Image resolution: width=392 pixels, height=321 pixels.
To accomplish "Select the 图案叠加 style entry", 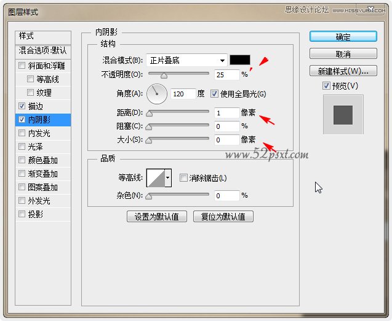I will tap(42, 187).
